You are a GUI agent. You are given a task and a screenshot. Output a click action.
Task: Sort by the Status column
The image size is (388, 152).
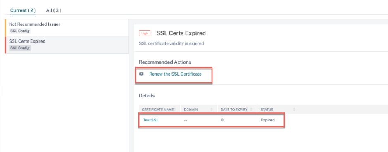[277, 109]
